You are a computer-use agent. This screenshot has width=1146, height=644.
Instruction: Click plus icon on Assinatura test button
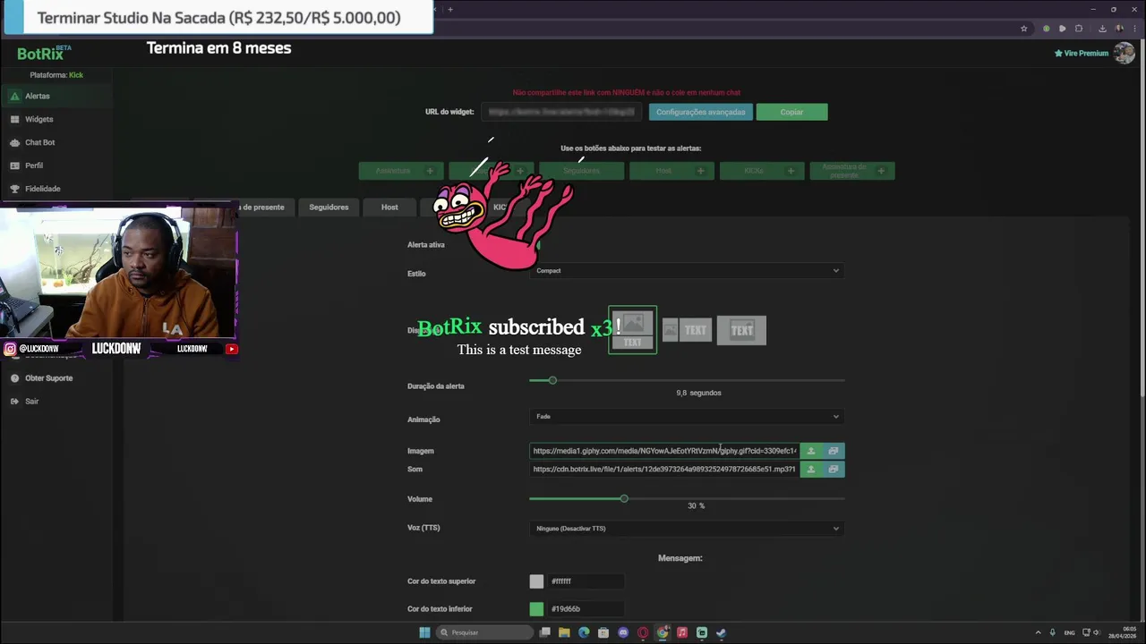pos(430,171)
